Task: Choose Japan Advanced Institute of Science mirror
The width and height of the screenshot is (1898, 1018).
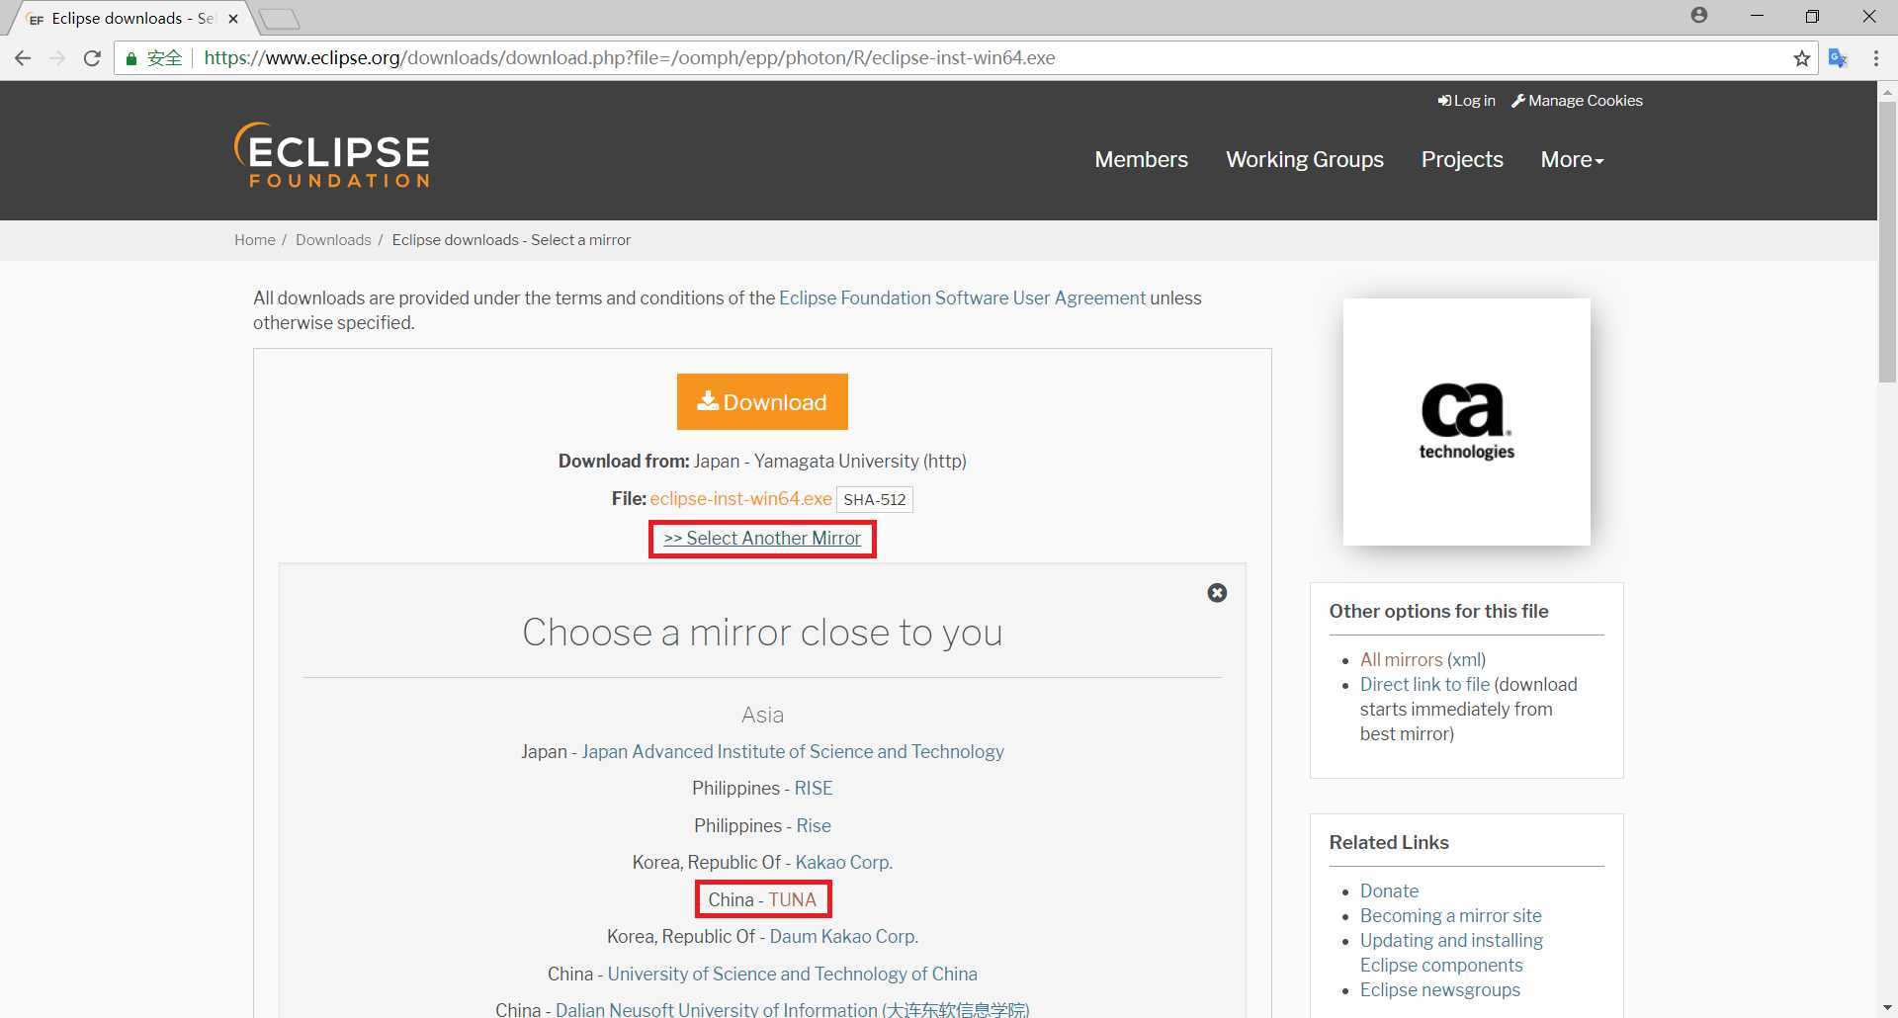Action: (793, 752)
